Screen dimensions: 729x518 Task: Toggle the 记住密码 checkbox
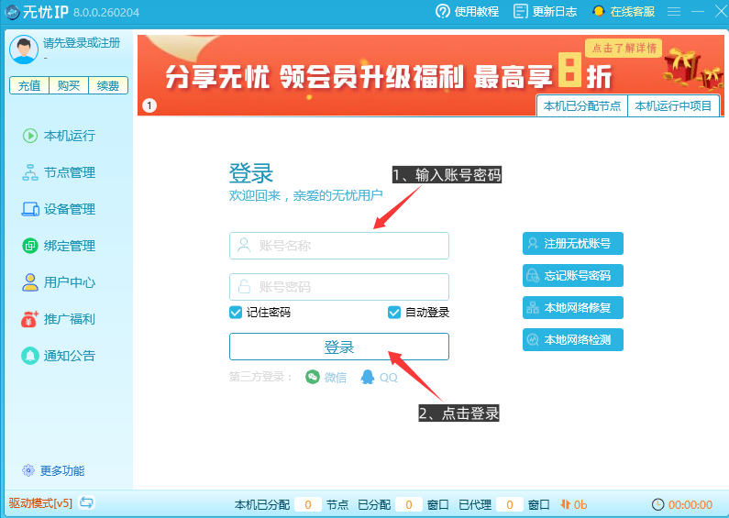(236, 312)
